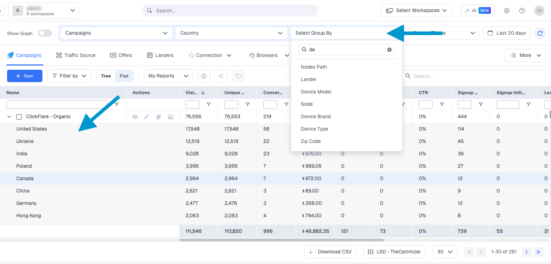Viewport: 551px width, 264px height.
Task: Toggle the Show Graph switch
Action: [45, 33]
